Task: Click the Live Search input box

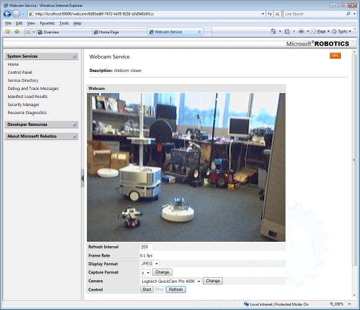Action: coord(315,14)
